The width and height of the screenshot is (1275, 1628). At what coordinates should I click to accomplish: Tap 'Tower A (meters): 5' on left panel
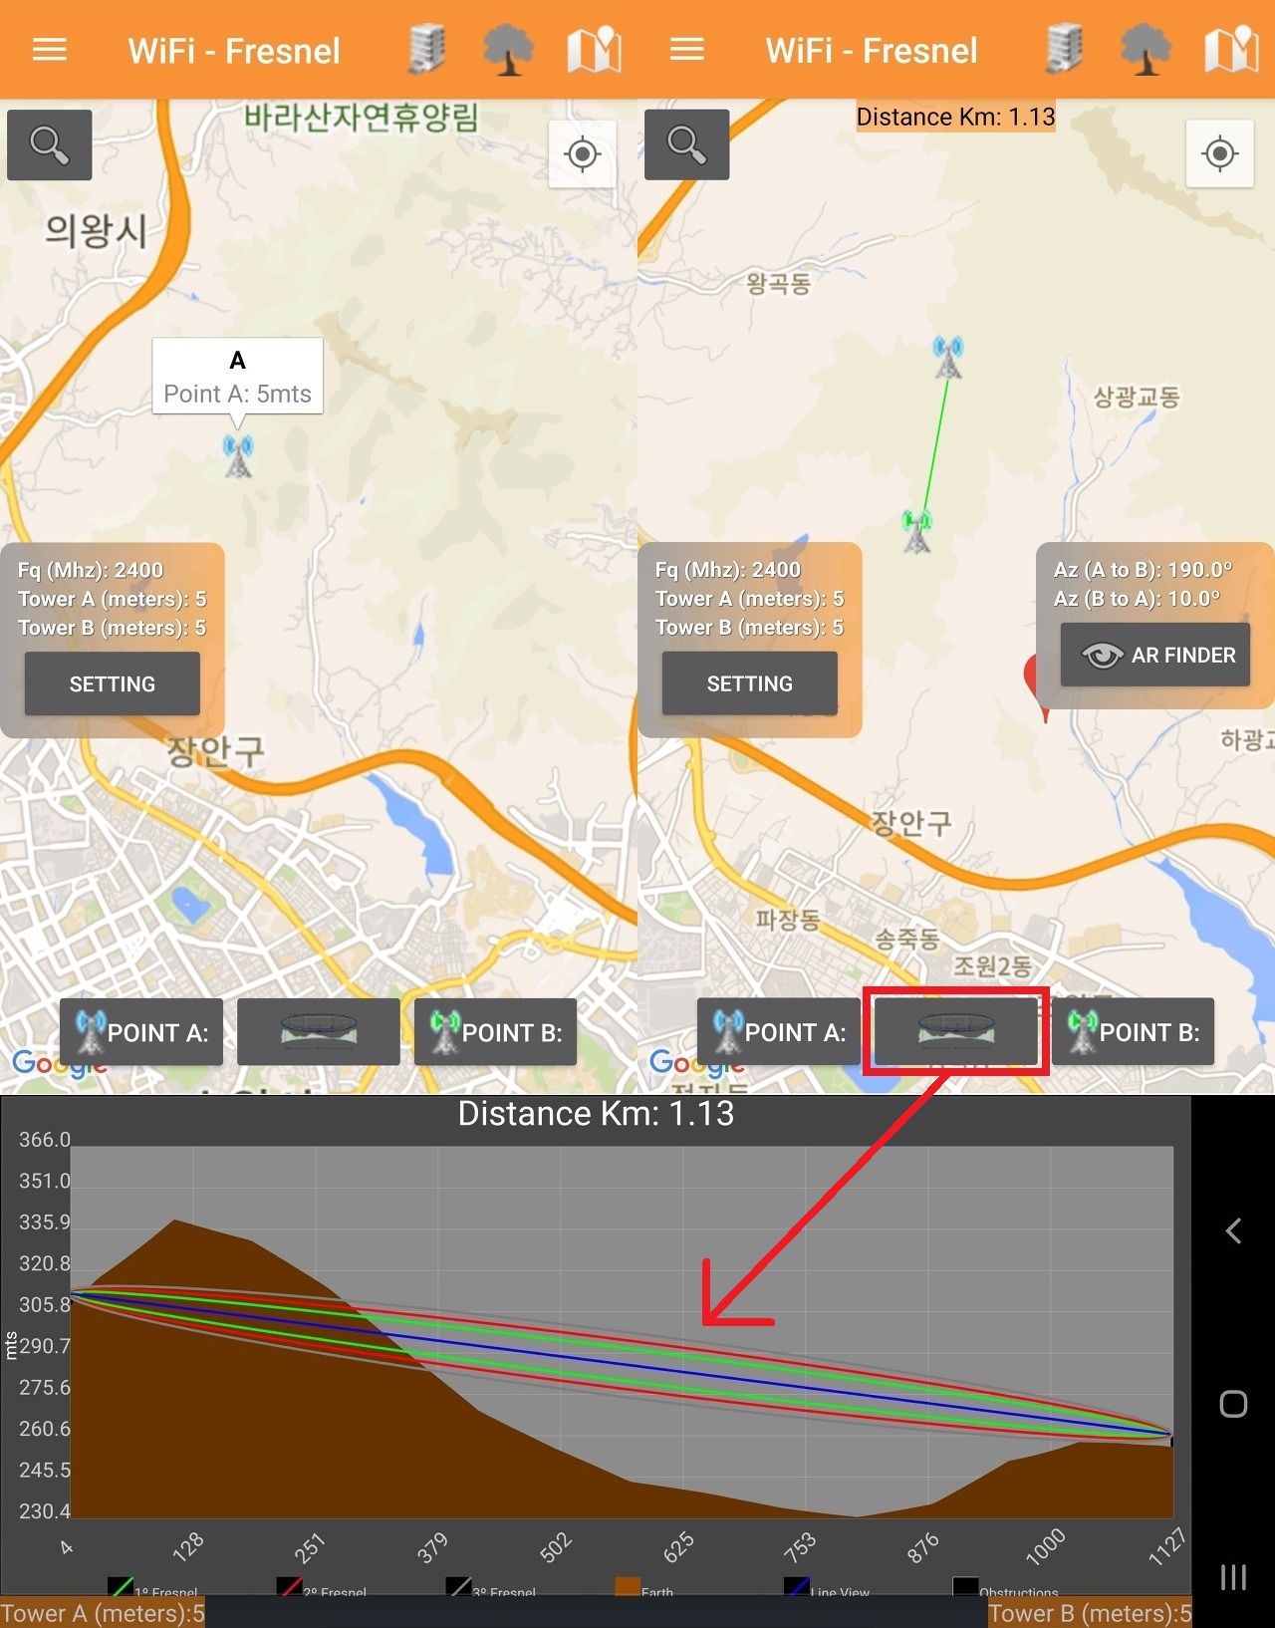(x=113, y=599)
